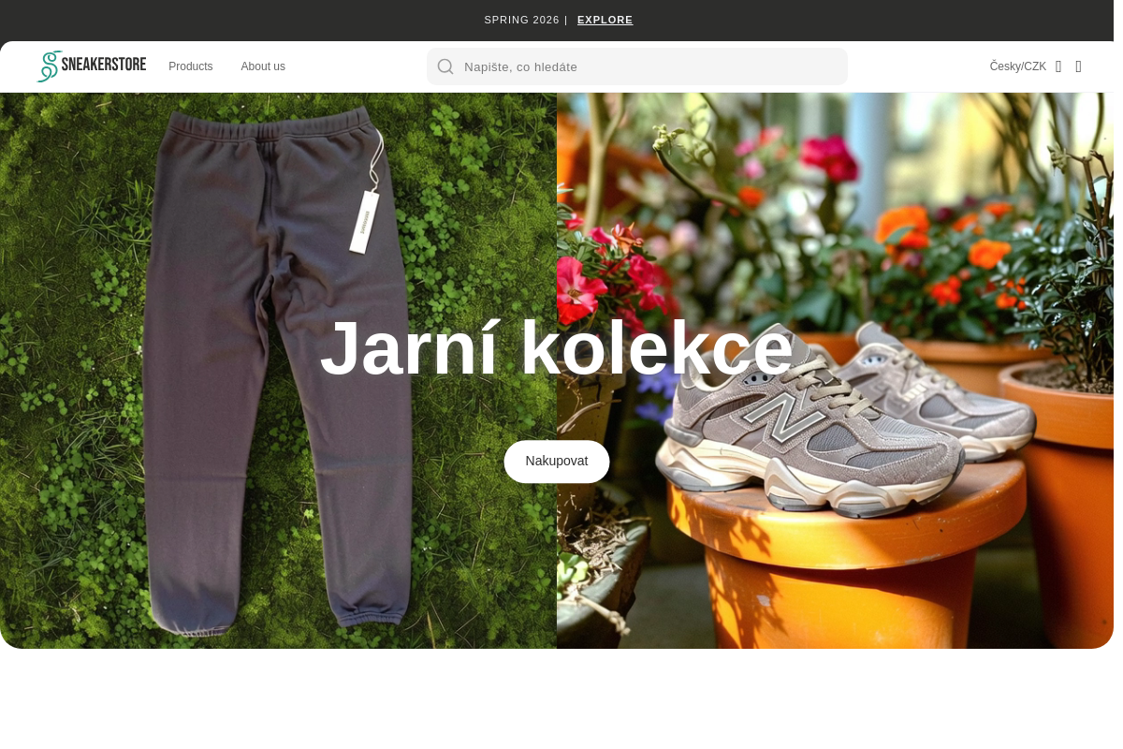Open the Products menu
This screenshot has height=749, width=1123.
click(191, 66)
